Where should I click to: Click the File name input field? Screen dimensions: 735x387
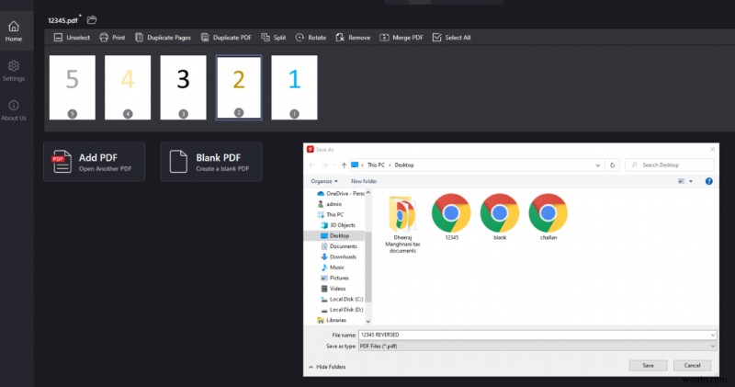point(538,335)
